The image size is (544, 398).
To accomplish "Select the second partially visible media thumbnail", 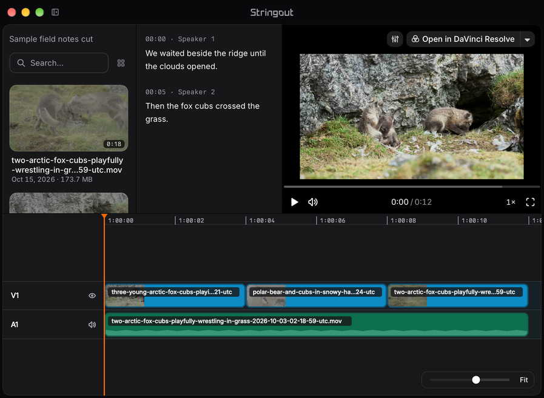I will 69,203.
